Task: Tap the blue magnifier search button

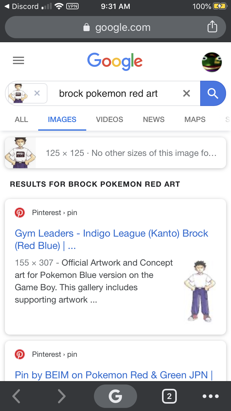Action: (x=213, y=93)
